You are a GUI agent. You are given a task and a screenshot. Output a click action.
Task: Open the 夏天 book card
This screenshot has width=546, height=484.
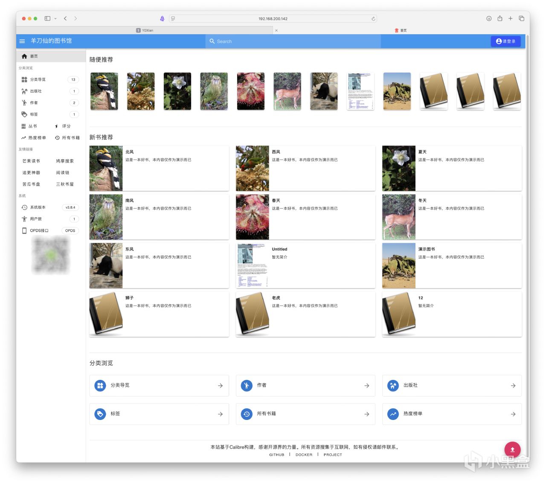coord(452,168)
